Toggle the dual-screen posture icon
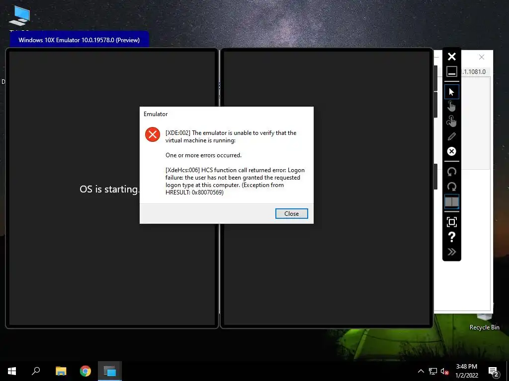The image size is (509, 381). click(x=451, y=202)
